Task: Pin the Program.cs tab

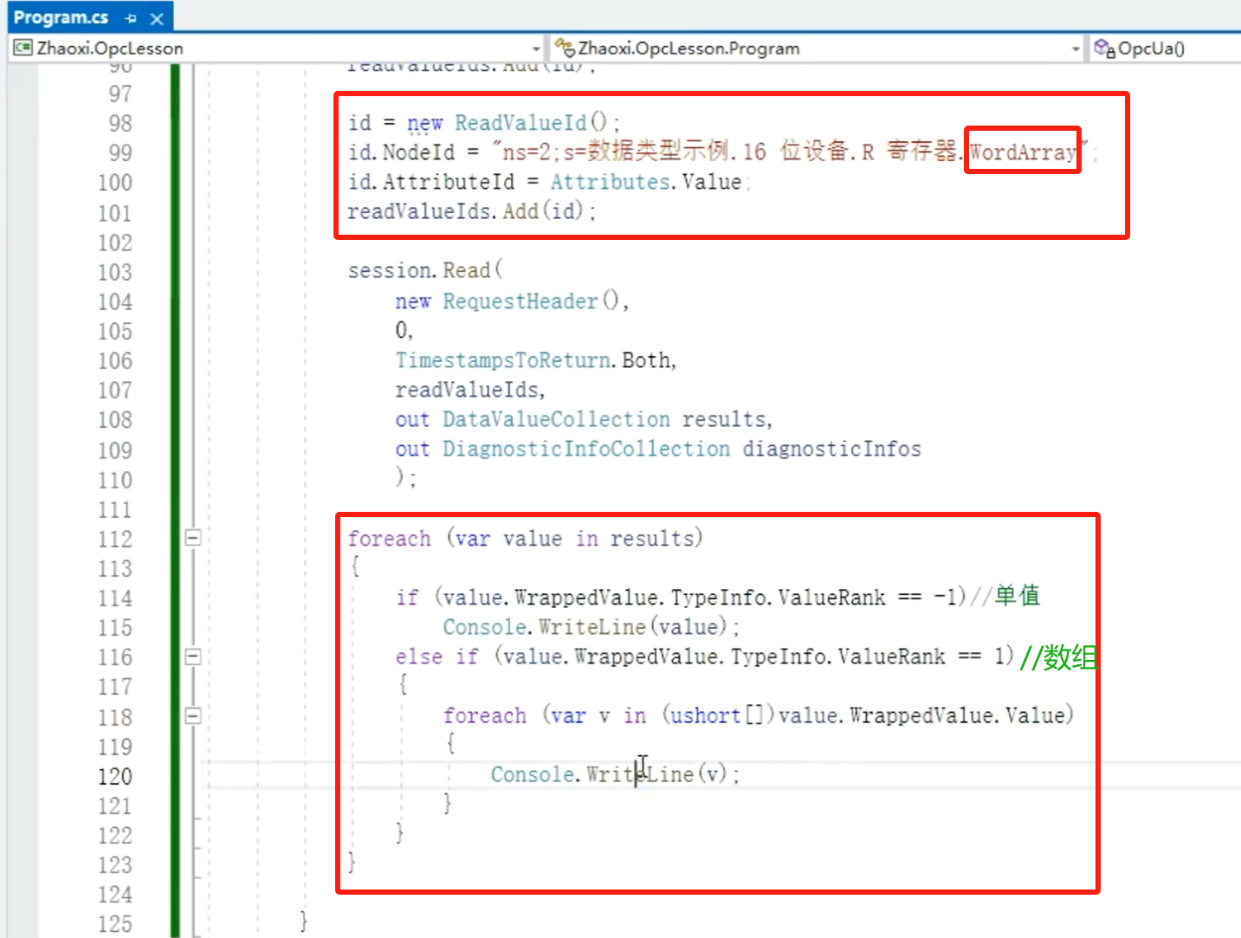Action: (x=131, y=18)
